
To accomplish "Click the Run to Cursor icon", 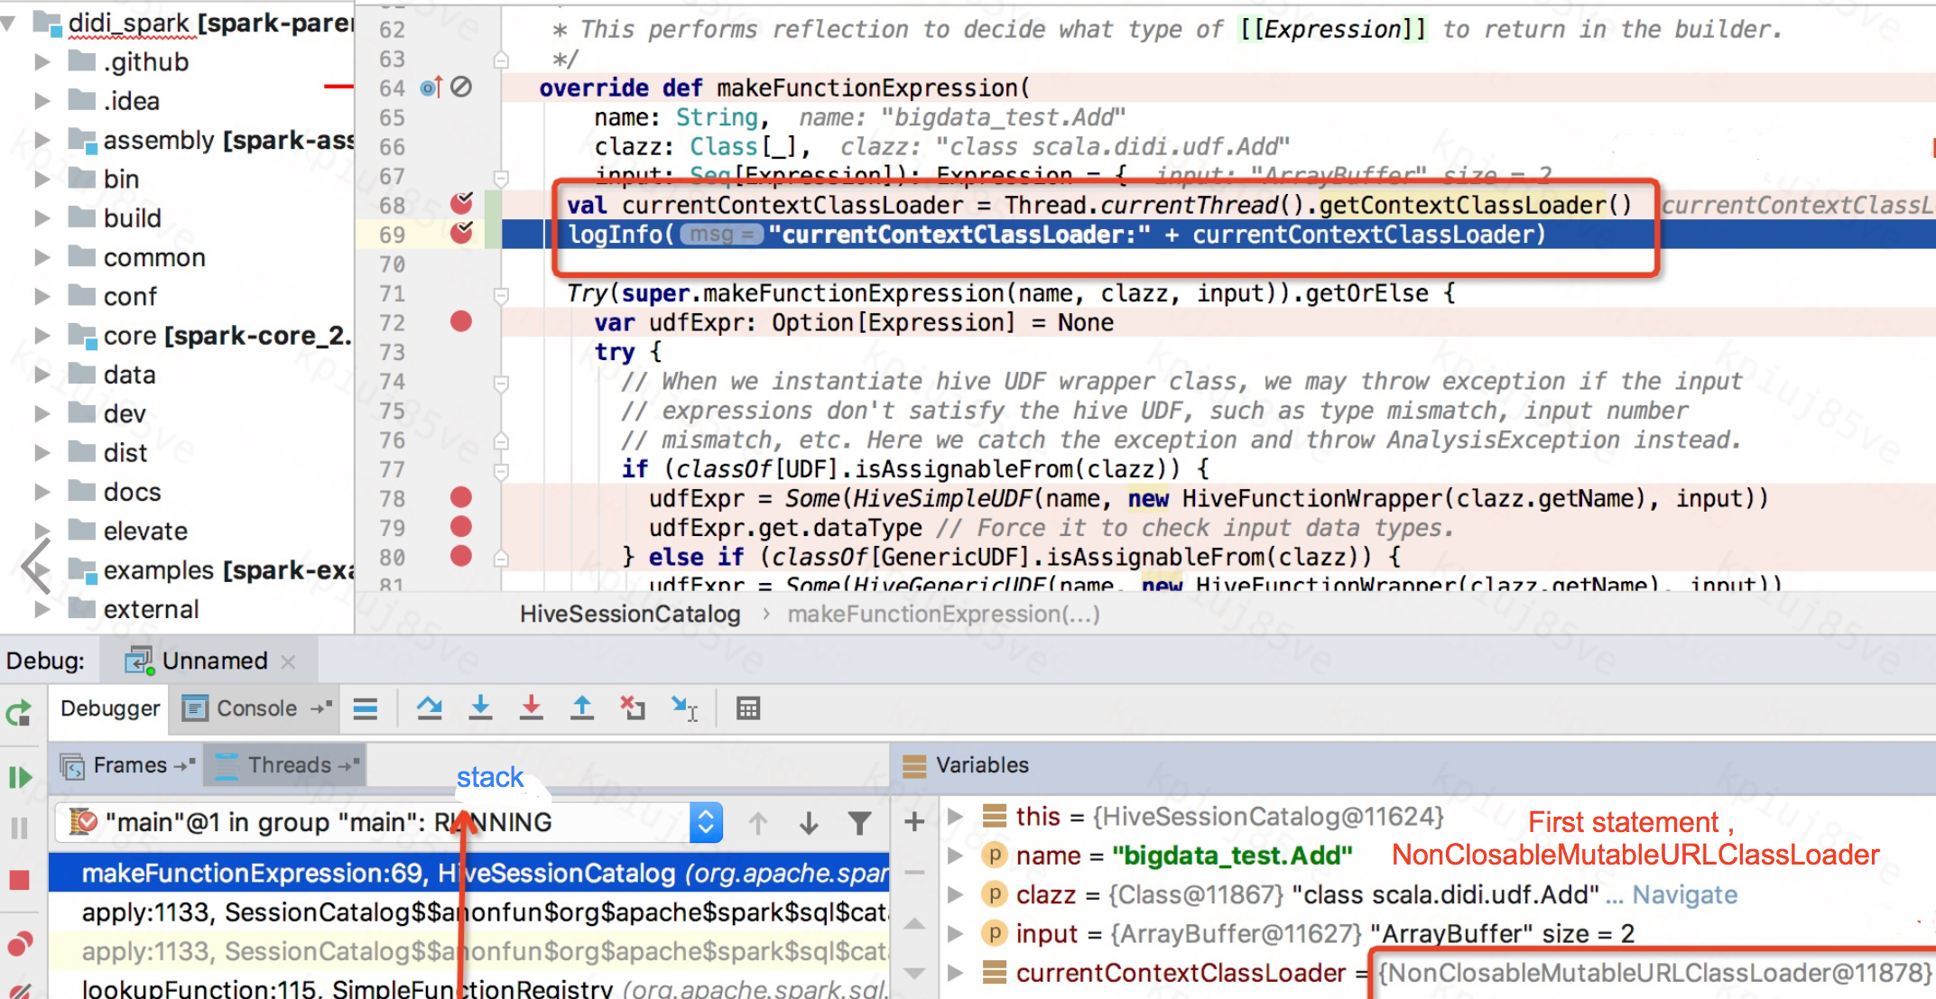I will point(684,708).
